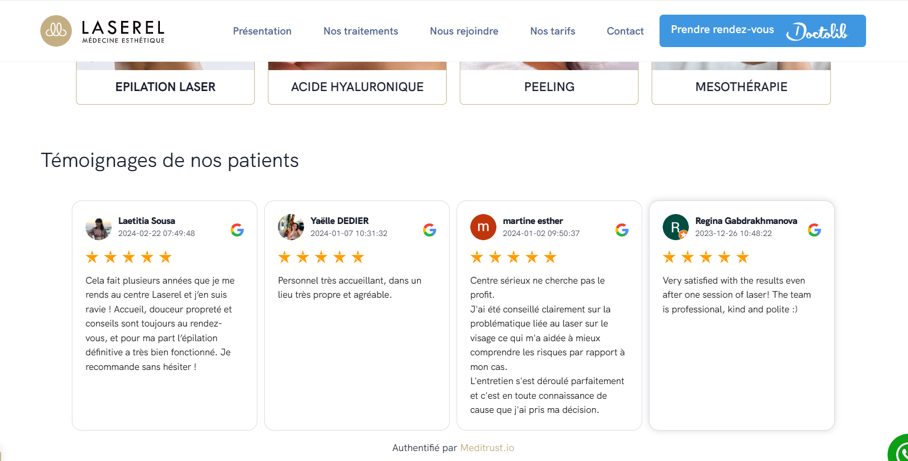Select the MESOTHÉRAPIE treatment card
Screen dimensions: 908x461
click(741, 87)
